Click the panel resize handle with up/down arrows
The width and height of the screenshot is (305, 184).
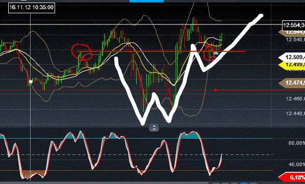154,128
